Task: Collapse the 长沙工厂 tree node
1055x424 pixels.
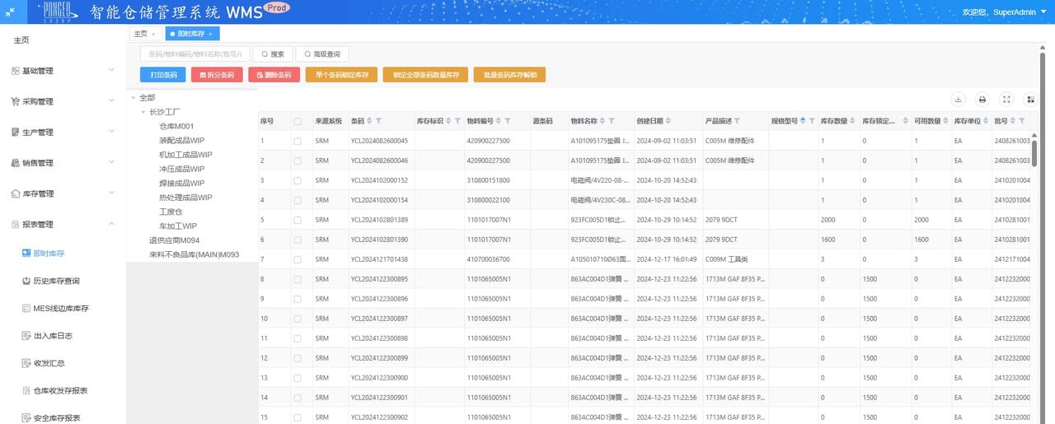Action: pyautogui.click(x=143, y=112)
